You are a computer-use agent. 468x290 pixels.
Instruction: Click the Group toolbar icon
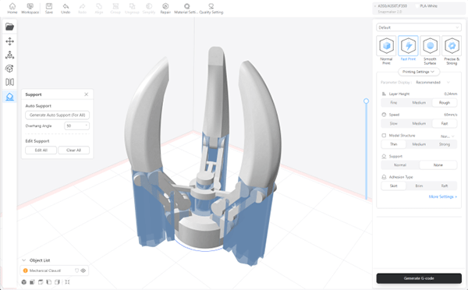pyautogui.click(x=115, y=9)
